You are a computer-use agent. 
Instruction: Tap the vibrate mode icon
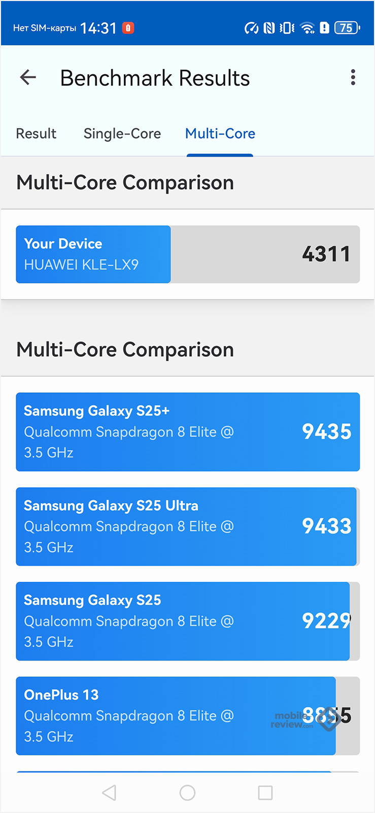coord(287,28)
